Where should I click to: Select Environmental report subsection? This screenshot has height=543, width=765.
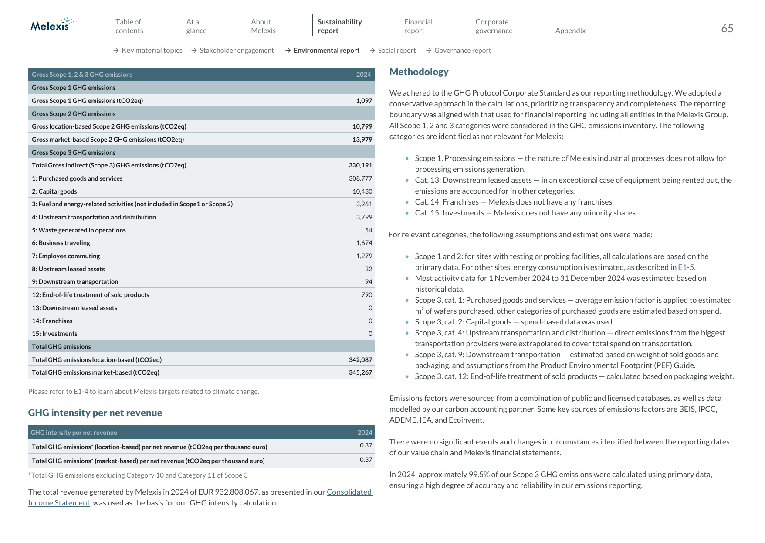(326, 50)
